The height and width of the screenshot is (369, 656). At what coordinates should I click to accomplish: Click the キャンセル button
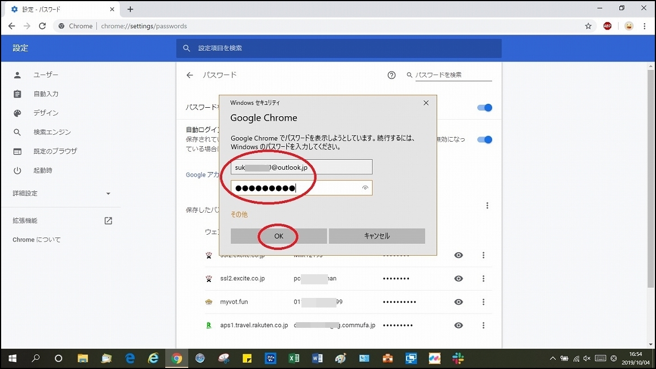(377, 236)
